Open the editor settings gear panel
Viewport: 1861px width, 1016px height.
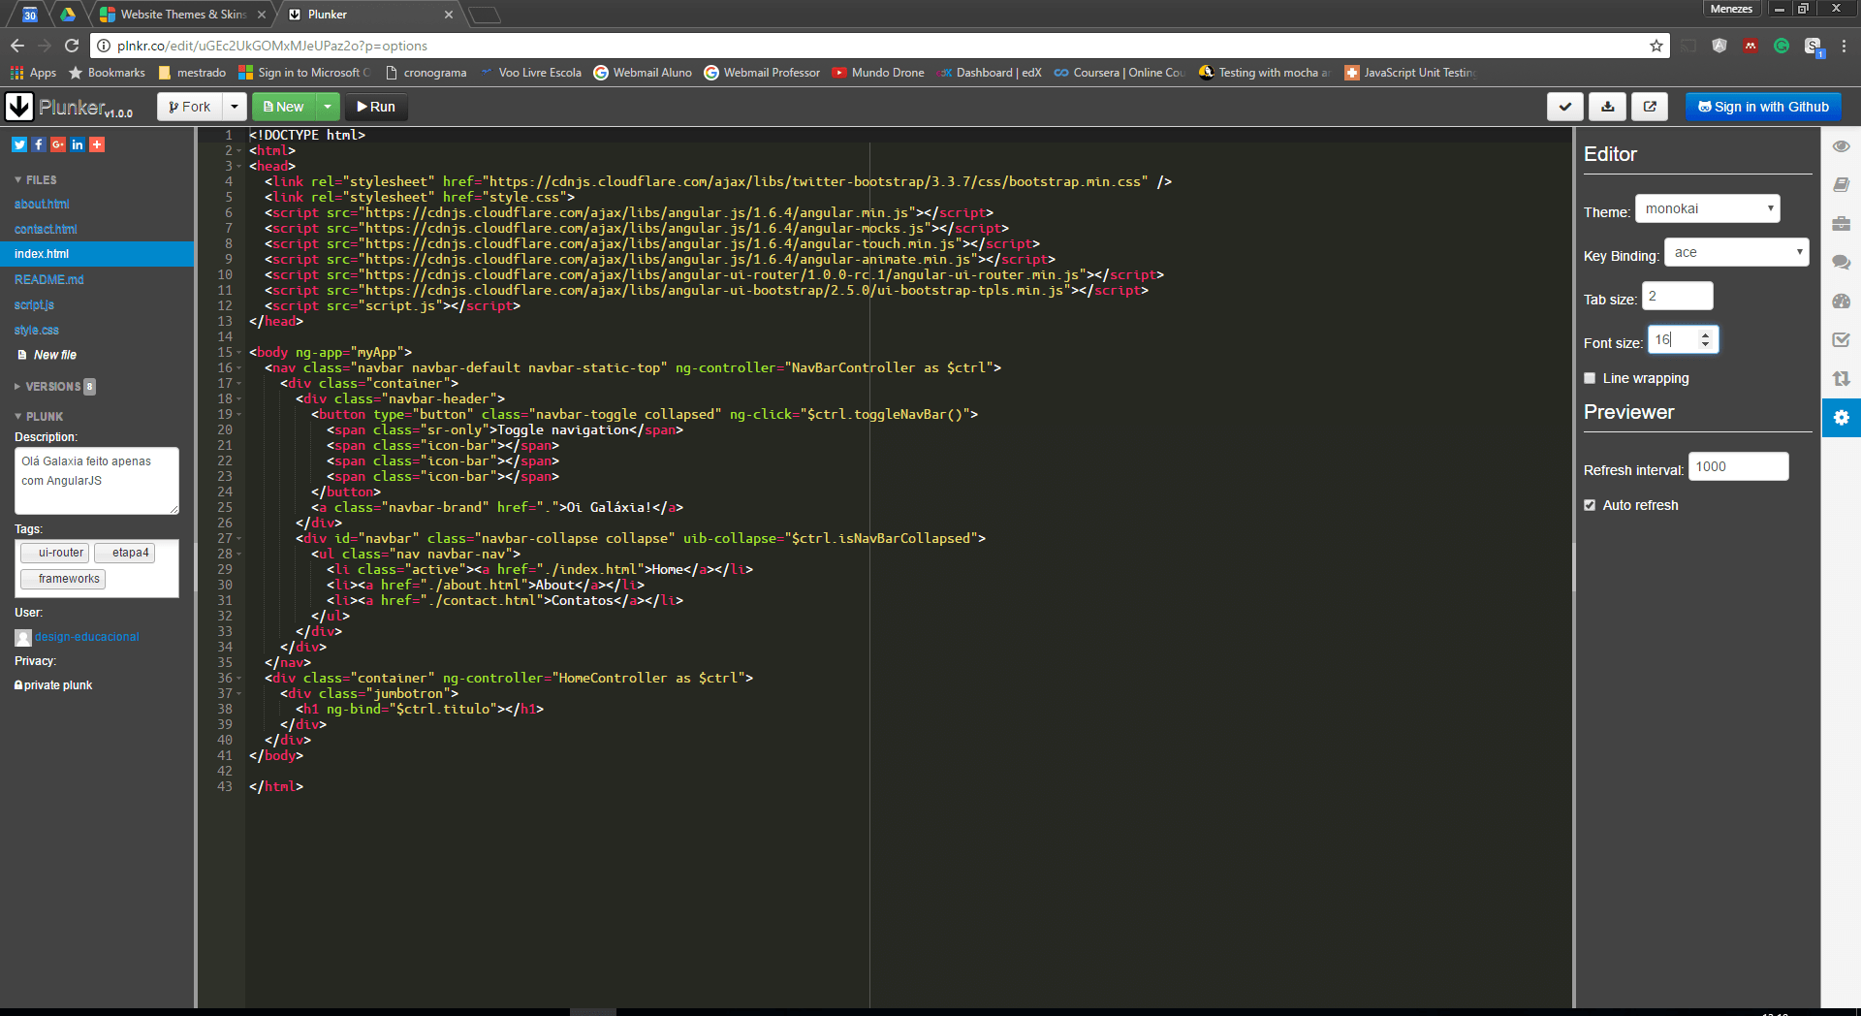1841,418
